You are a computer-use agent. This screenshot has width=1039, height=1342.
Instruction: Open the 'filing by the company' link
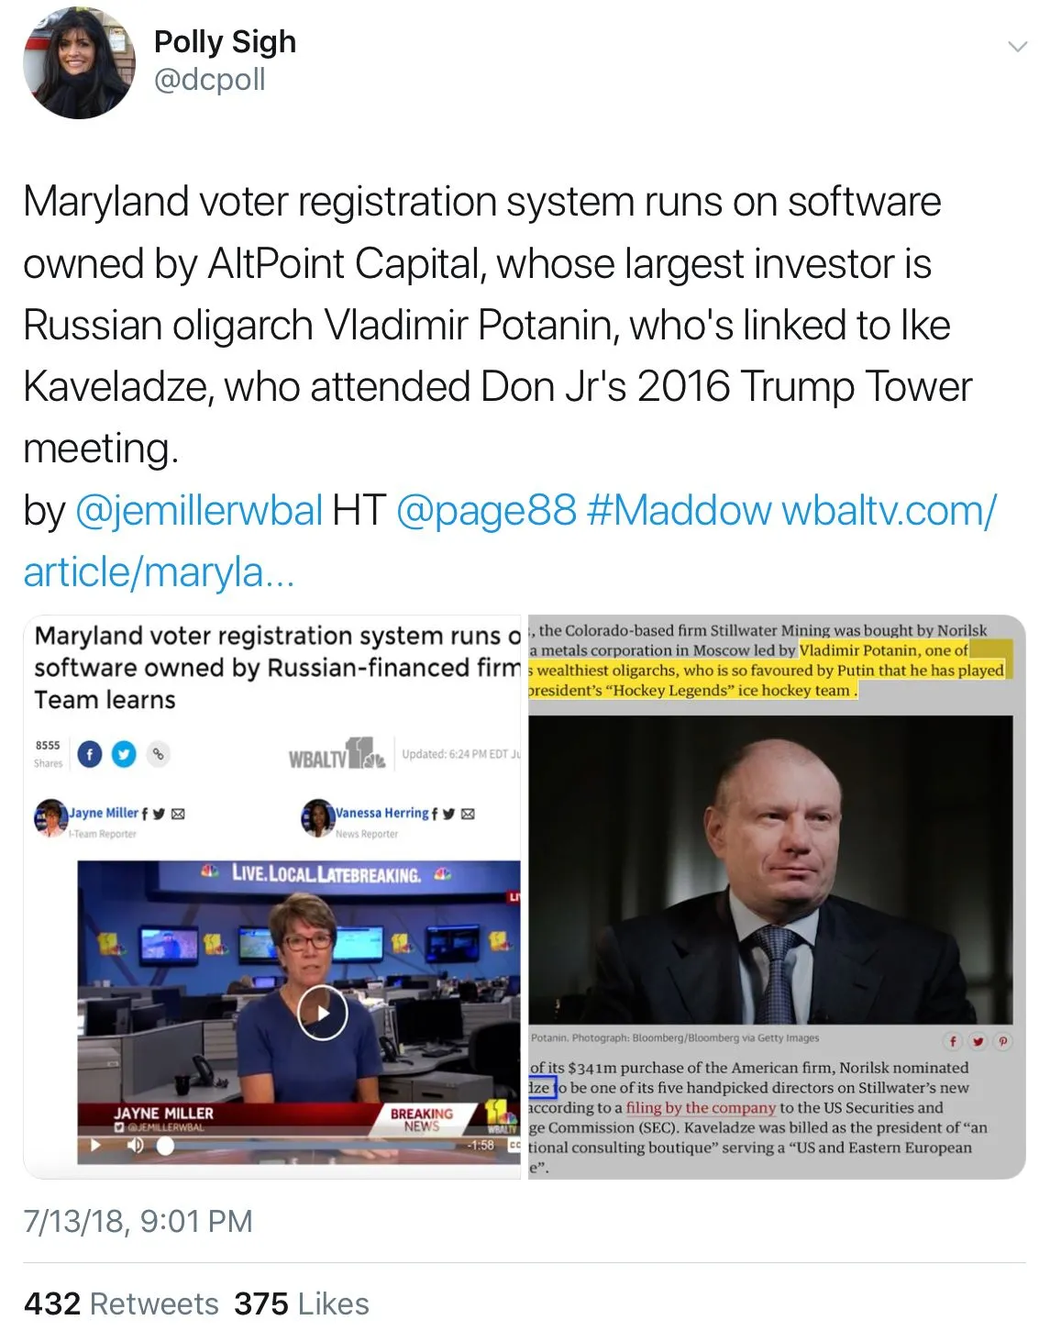click(x=701, y=1107)
